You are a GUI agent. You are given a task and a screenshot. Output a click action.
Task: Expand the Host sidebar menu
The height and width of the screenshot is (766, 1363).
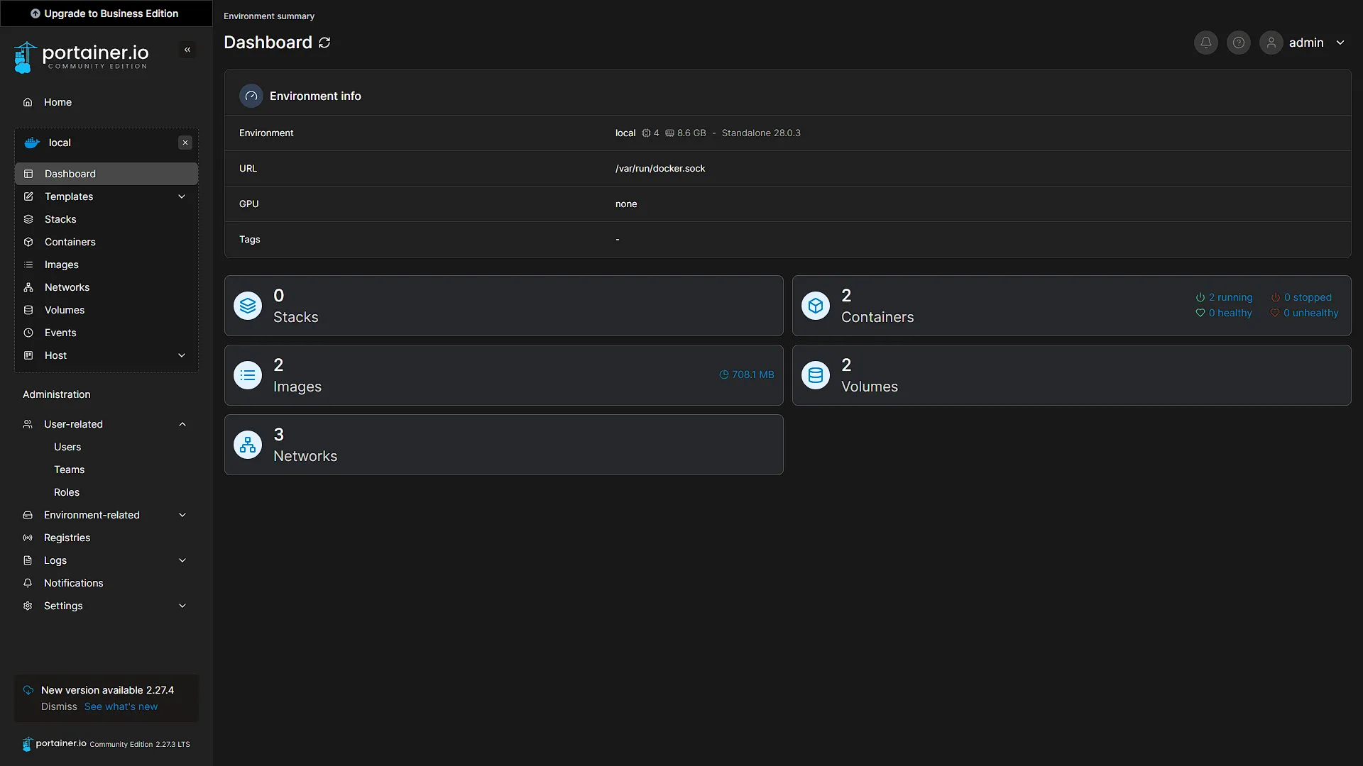[106, 355]
